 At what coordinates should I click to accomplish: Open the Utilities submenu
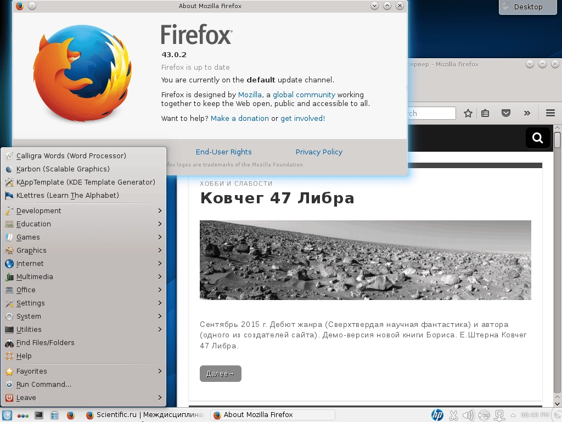tap(83, 330)
